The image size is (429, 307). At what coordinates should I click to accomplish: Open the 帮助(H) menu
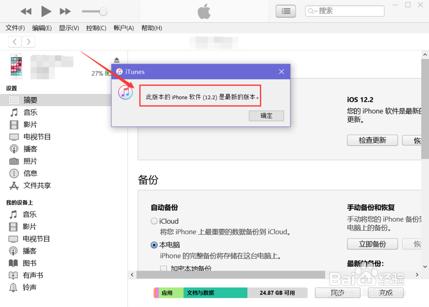tap(151, 28)
